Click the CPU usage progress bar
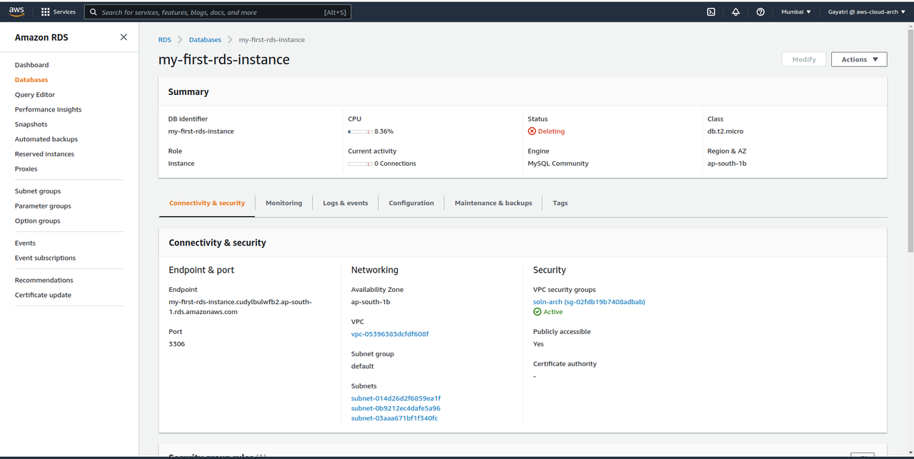 [x=360, y=131]
